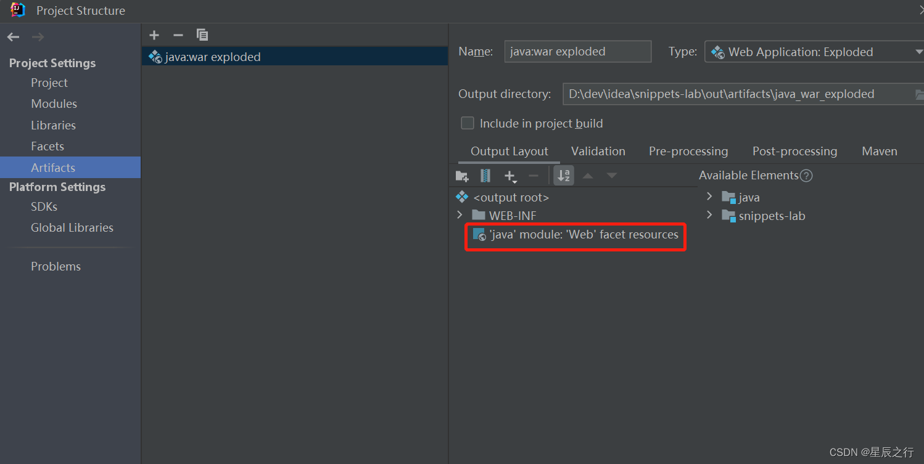Click the output root icon
Viewport: 924px width, 464px height.
462,197
